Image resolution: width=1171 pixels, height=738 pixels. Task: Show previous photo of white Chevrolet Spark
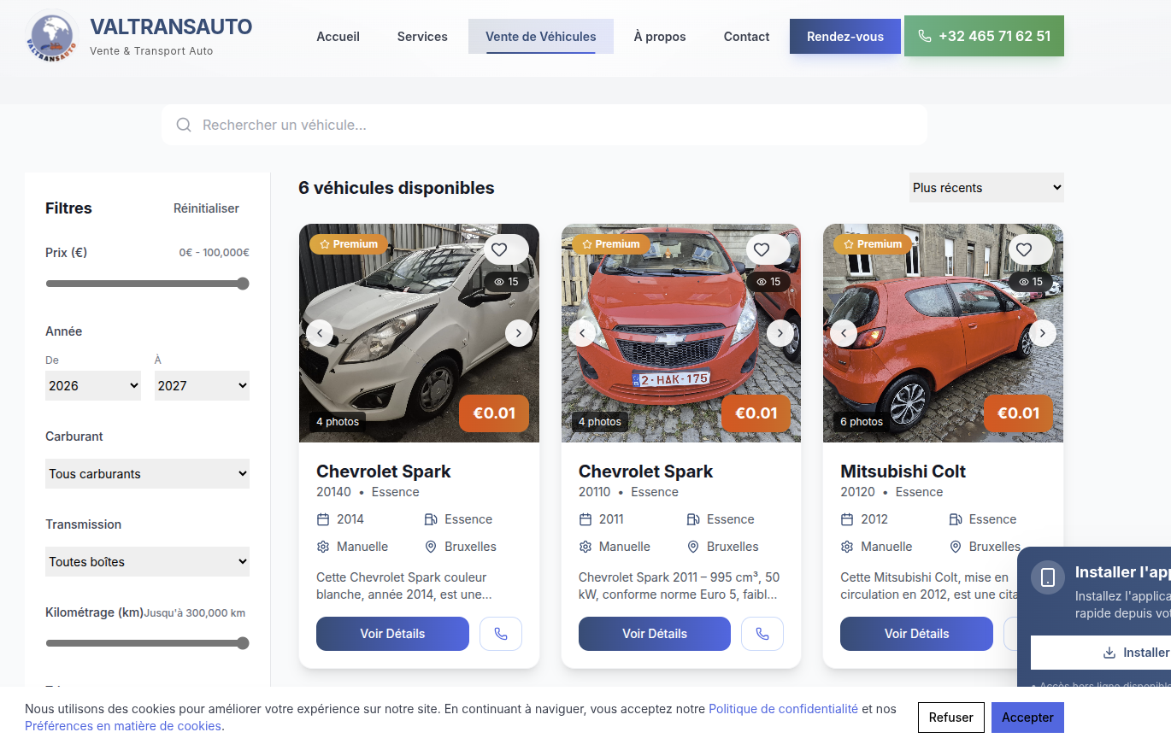tap(320, 333)
